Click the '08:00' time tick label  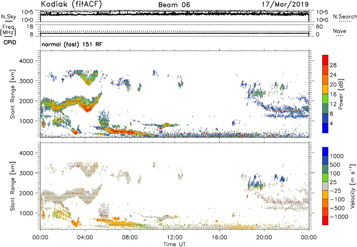(130, 238)
